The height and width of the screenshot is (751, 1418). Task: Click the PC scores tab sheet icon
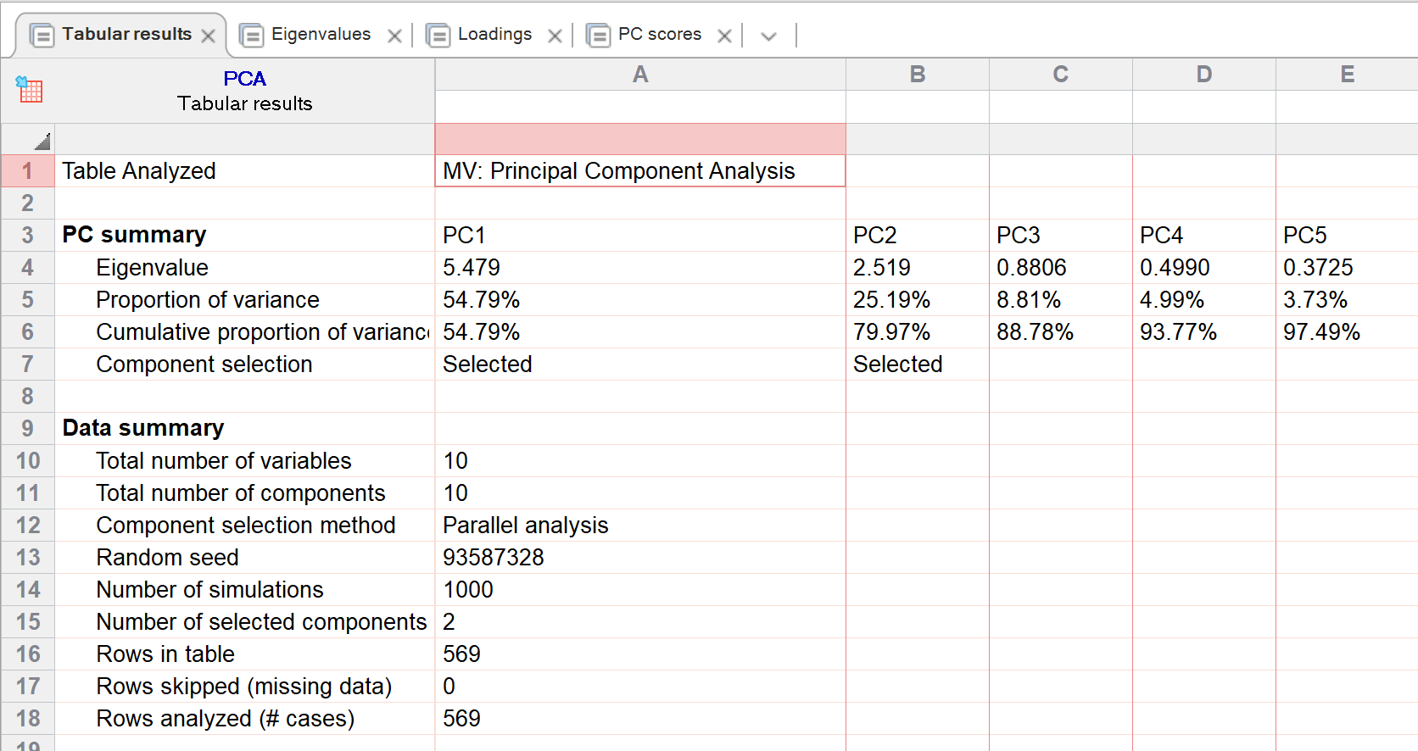pos(599,36)
